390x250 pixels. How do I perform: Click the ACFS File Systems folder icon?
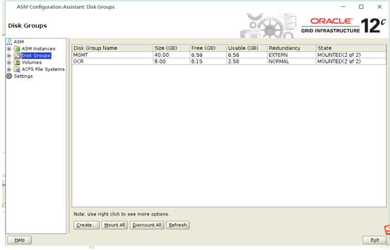[17, 69]
